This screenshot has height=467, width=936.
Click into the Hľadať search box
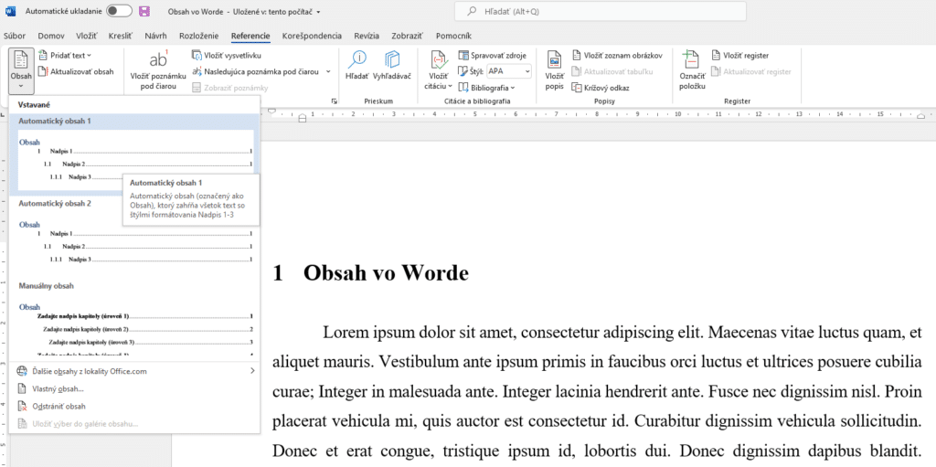[x=601, y=11]
